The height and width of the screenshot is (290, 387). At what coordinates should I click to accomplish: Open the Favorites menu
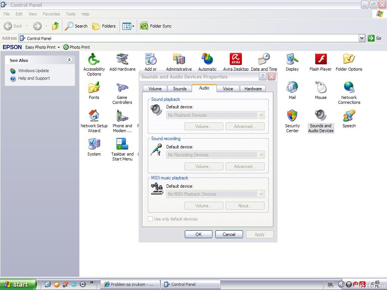click(x=51, y=14)
